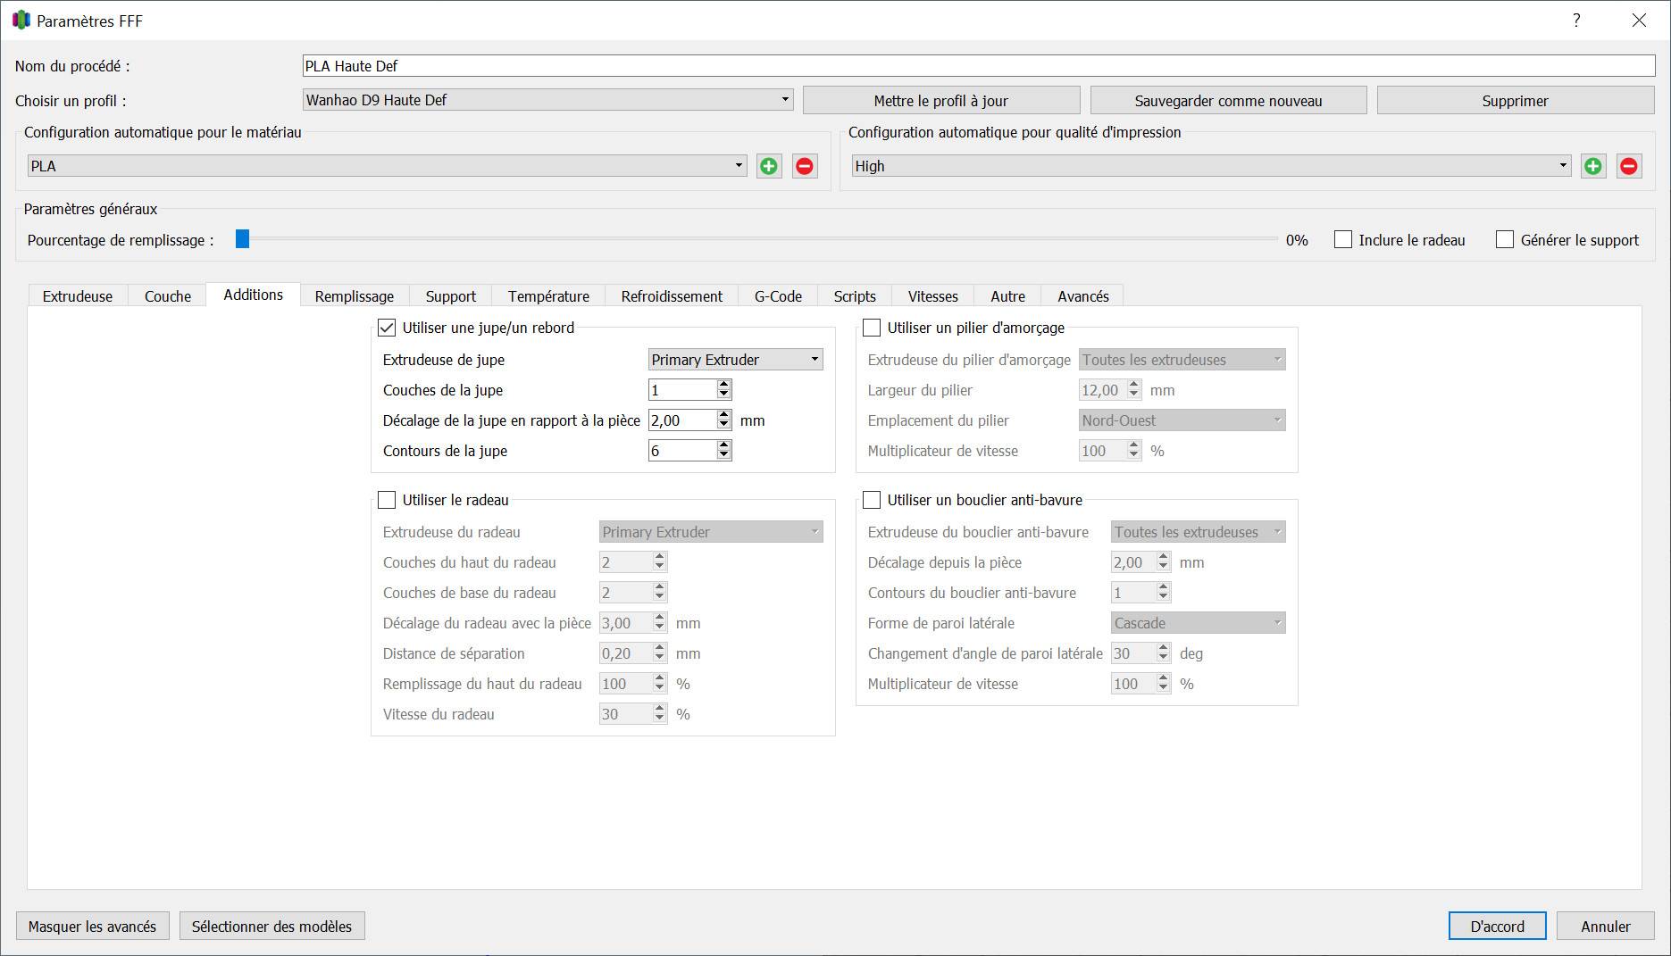Add a new material auto-configuration (green plus)

point(769,166)
